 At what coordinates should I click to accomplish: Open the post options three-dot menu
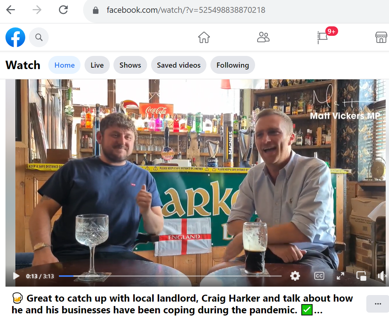(x=378, y=304)
